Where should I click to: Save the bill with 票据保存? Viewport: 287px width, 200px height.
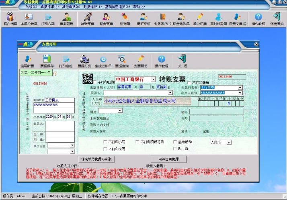pyautogui.click(x=47, y=61)
